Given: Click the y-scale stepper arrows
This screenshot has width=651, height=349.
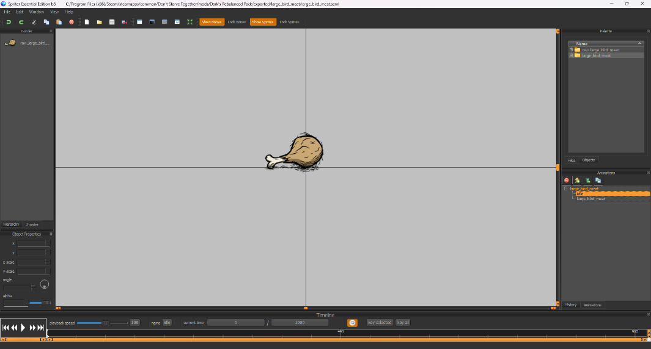Looking at the screenshot, I should pos(47,271).
